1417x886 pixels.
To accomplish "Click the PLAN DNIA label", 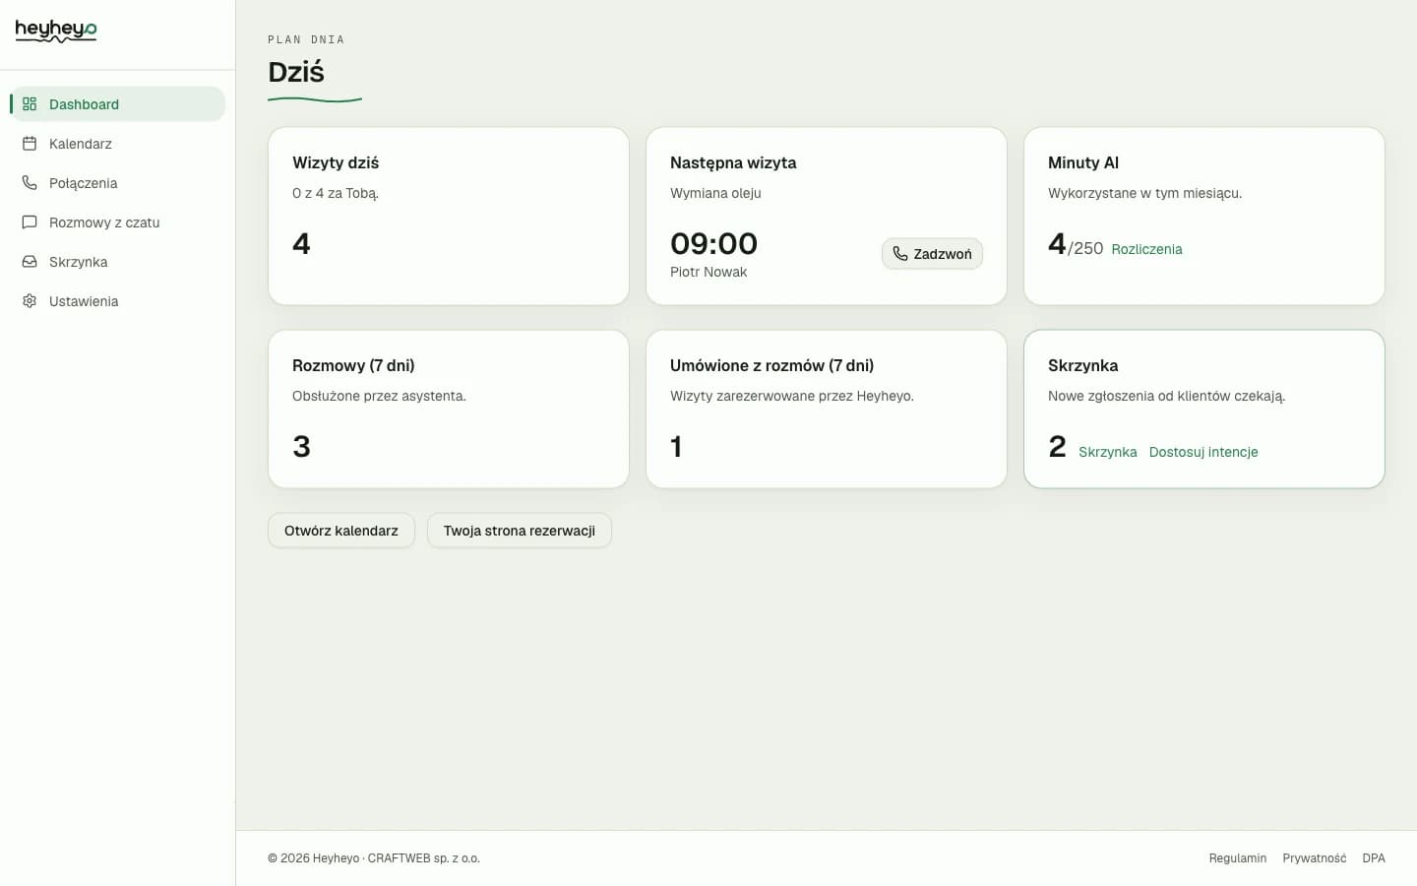I will 306,39.
